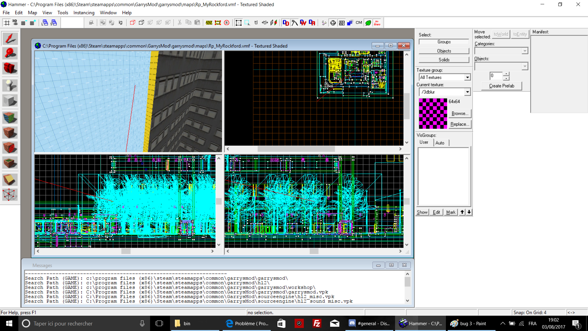This screenshot has height=331, width=588.
Task: Choose the Camera tool
Action: (10, 68)
